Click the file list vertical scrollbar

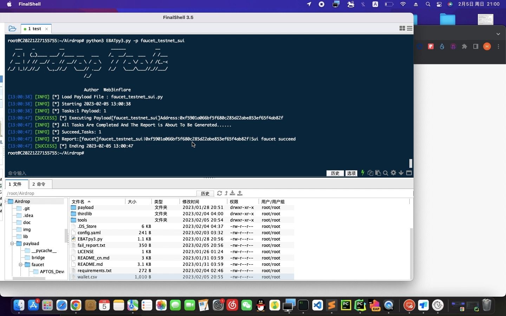pyautogui.click(x=411, y=254)
